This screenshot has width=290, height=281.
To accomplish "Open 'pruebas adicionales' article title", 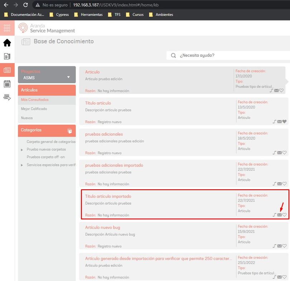I will (x=104, y=134).
